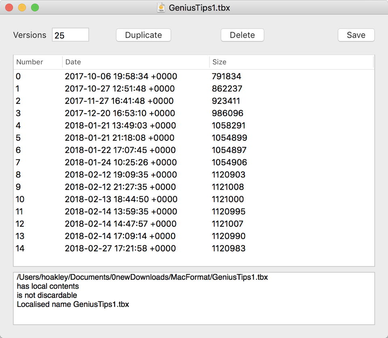The width and height of the screenshot is (388, 338).
Task: Click the GeniusTips1.tbx document icon in title bar
Action: pyautogui.click(x=161, y=8)
